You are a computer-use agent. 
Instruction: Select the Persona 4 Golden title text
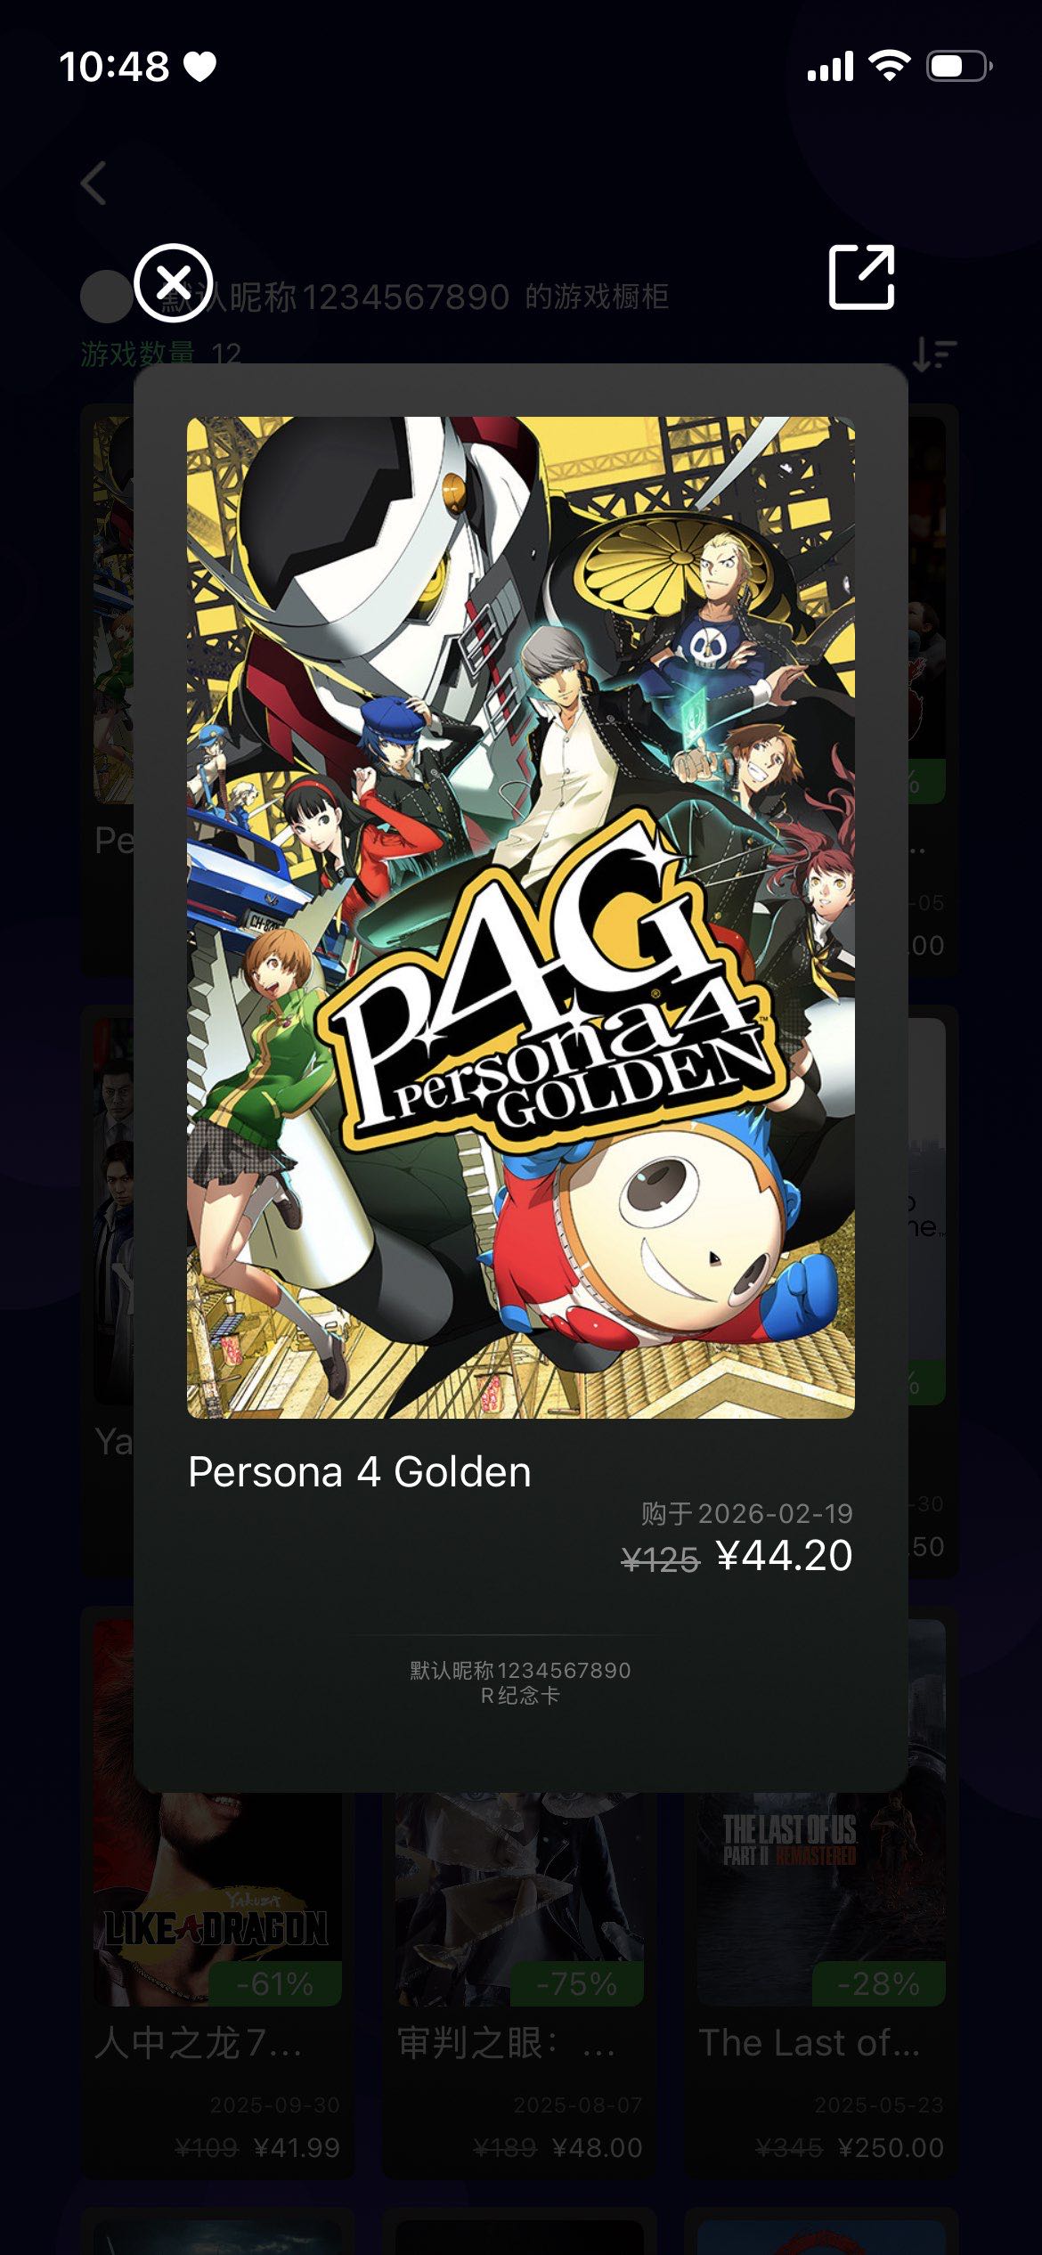[x=360, y=1472]
